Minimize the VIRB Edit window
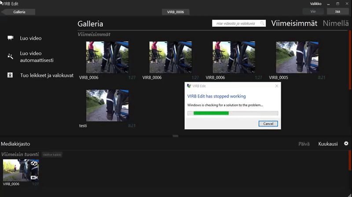 click(328, 4)
